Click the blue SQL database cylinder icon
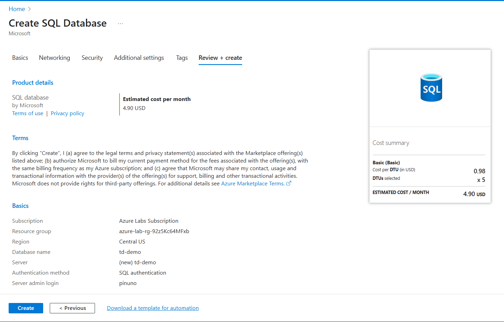The width and height of the screenshot is (504, 322). pos(431,88)
